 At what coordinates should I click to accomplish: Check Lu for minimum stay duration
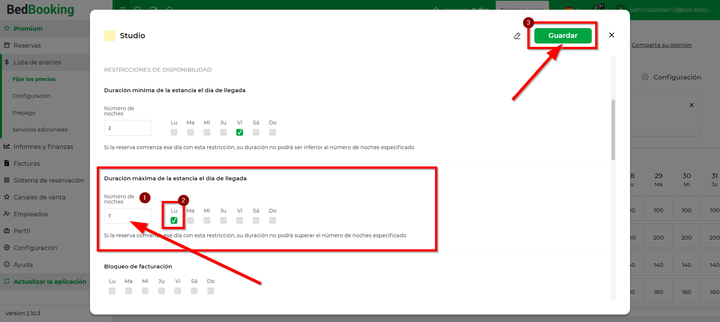click(x=174, y=132)
